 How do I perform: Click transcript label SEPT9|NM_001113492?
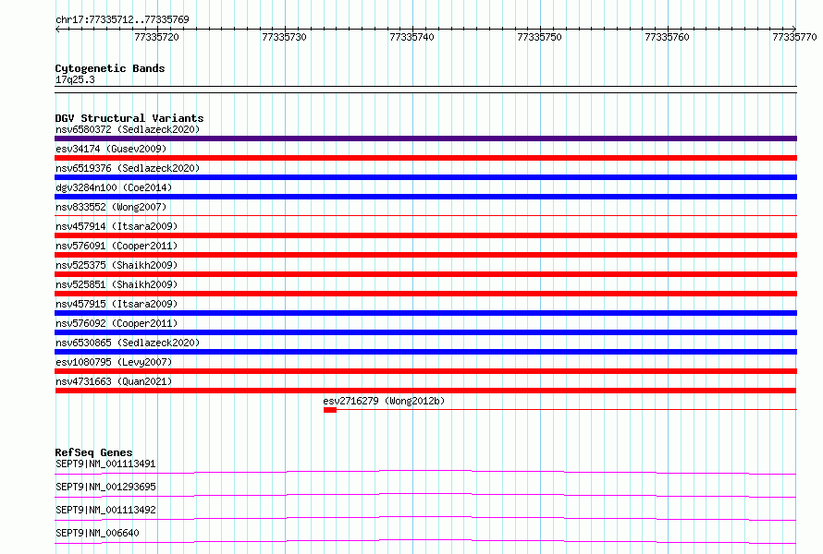[105, 510]
